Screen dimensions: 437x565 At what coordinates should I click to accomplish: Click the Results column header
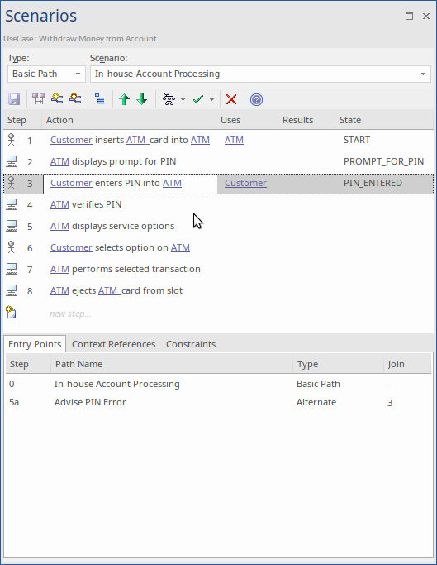306,120
